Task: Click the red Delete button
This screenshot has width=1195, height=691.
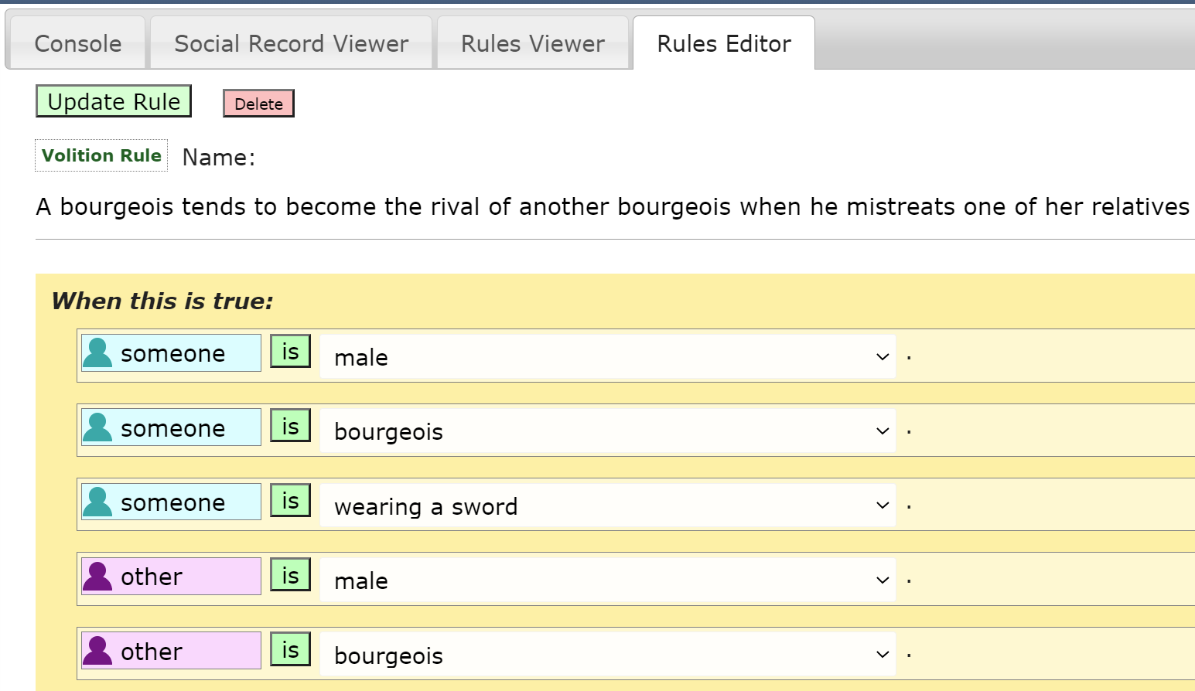Action: click(x=258, y=104)
